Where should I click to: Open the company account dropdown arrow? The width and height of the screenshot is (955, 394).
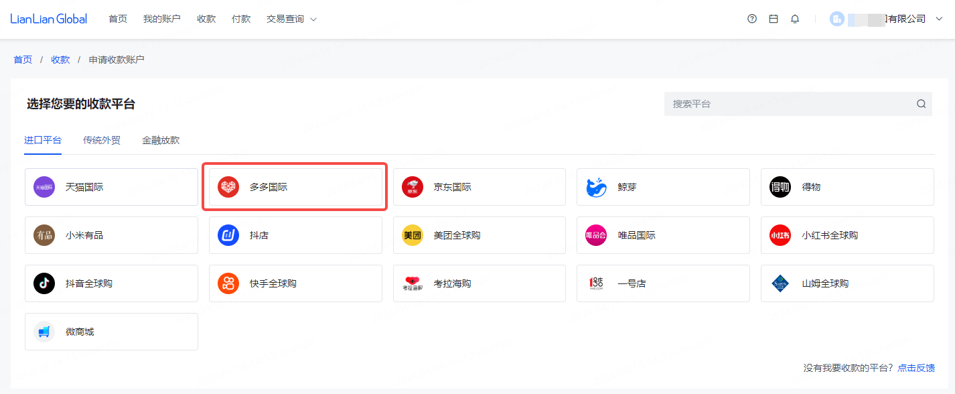(x=939, y=19)
